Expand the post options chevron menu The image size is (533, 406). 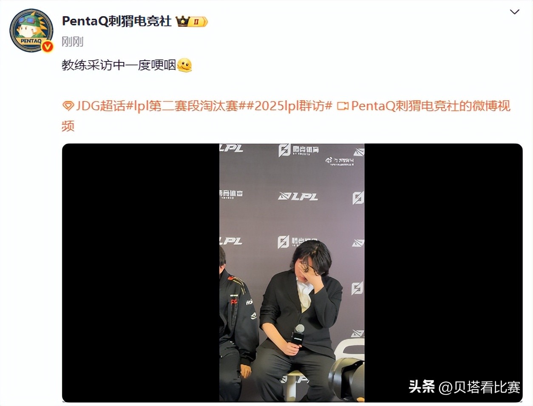[514, 12]
